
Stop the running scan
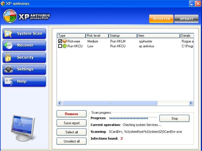click(x=175, y=118)
